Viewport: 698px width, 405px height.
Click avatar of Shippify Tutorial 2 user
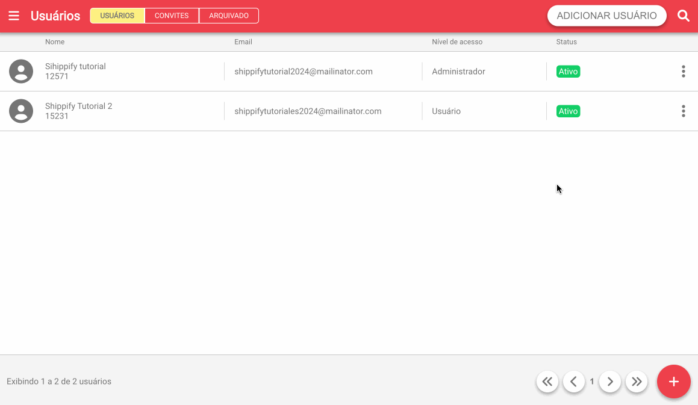pos(21,111)
